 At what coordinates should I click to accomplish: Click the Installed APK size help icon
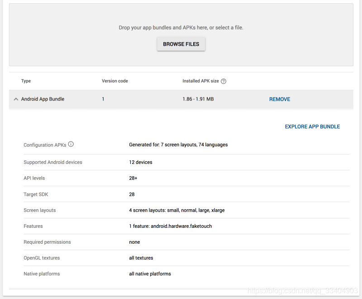(223, 81)
